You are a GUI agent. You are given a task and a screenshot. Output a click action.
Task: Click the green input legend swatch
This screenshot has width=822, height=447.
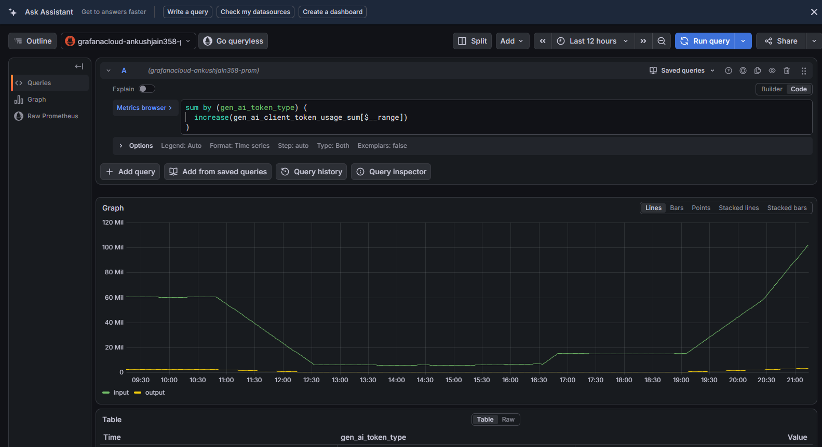[106, 393]
